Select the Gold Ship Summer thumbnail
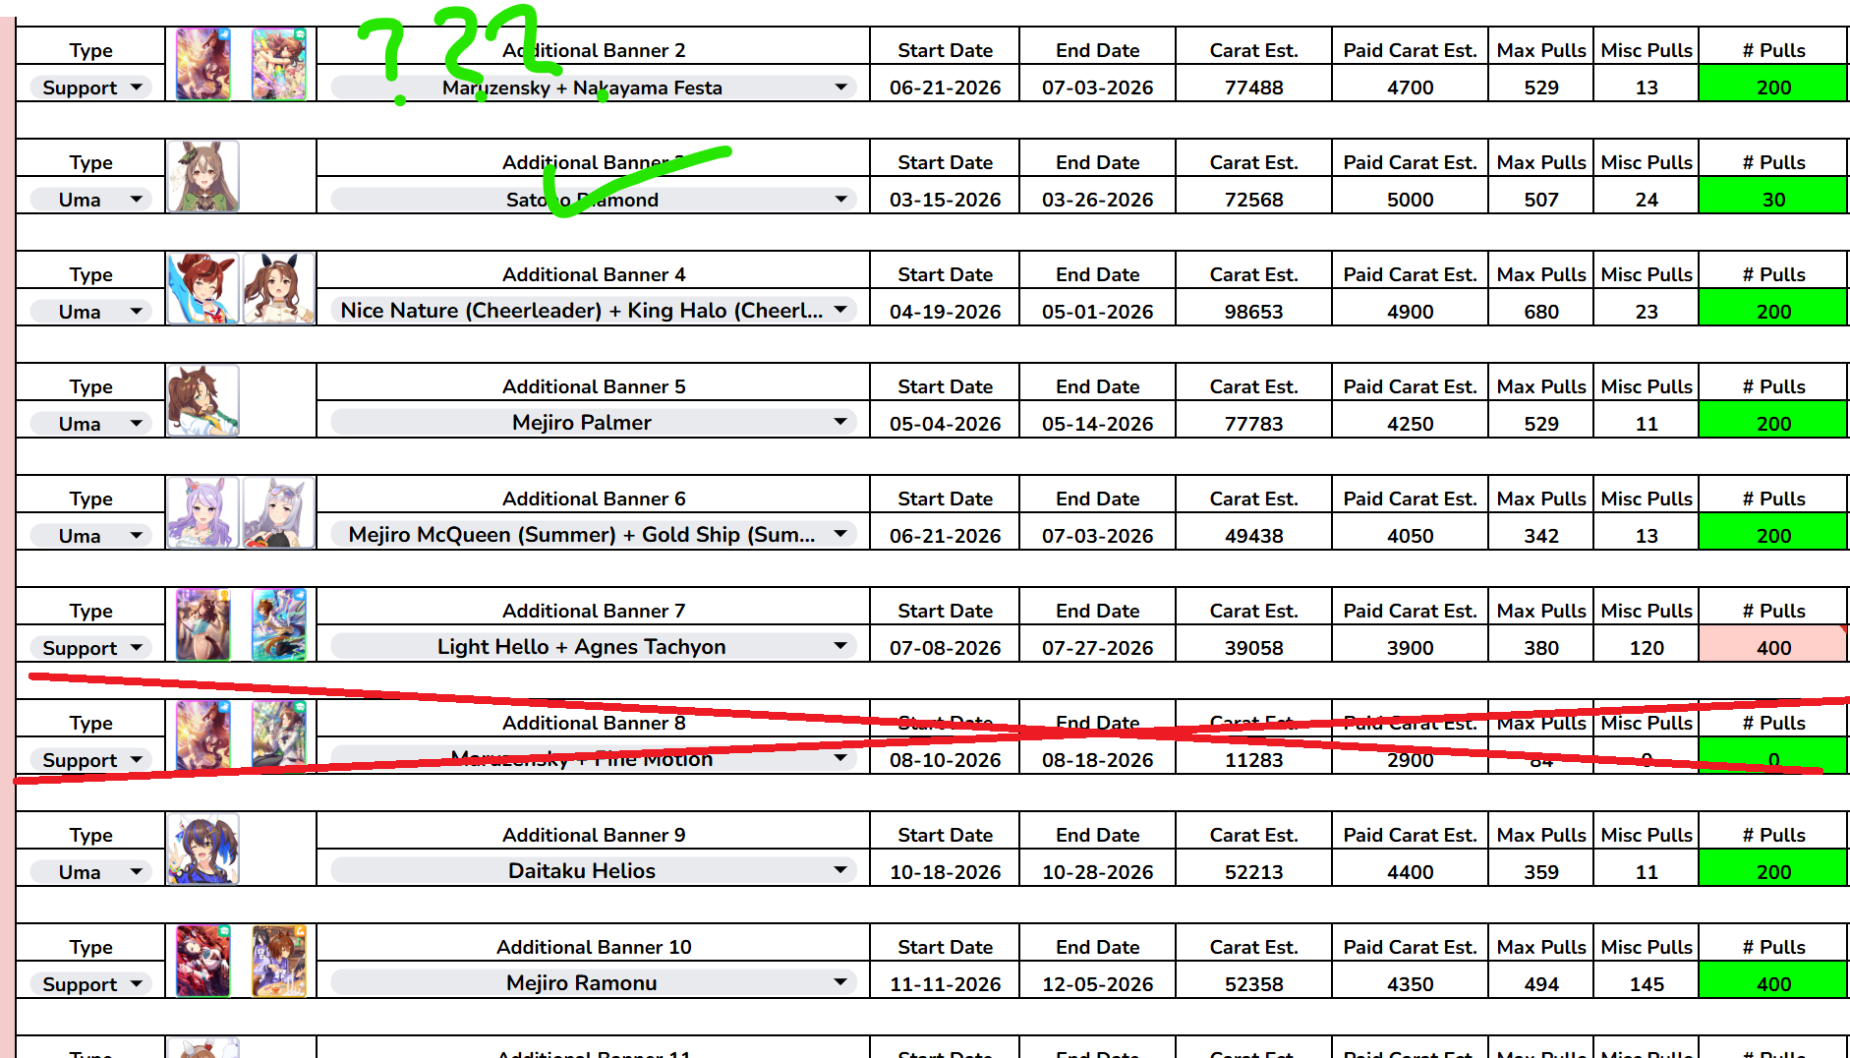The height and width of the screenshot is (1058, 1850). pyautogui.click(x=278, y=513)
